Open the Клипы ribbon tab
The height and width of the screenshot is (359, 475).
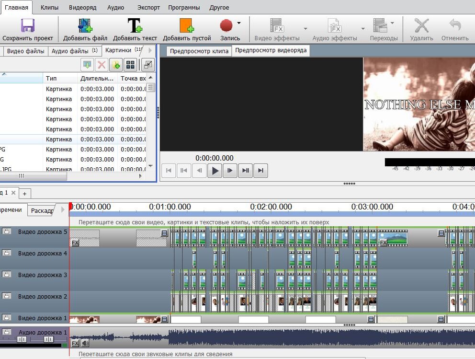49,8
